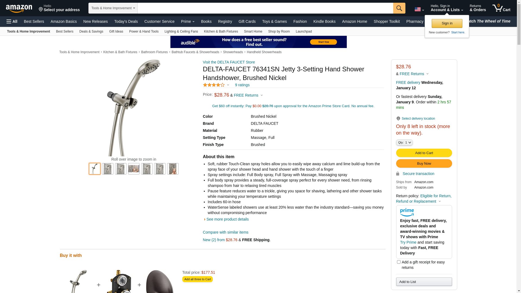
Task: Click the magnifying glass search button
Action: (x=399, y=8)
